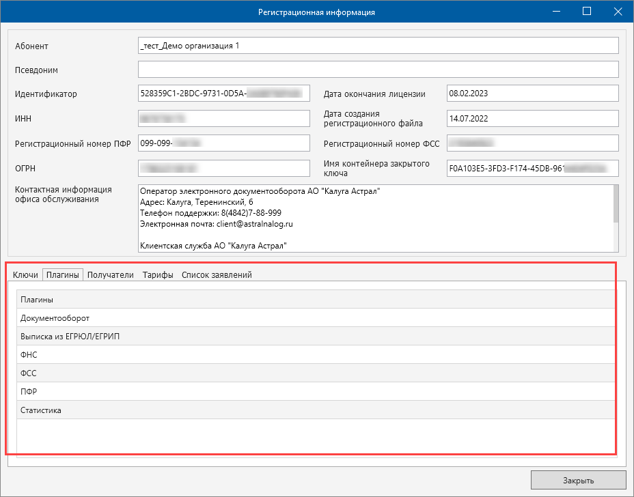Click the Плагины column header
The height and width of the screenshot is (497, 634).
[316, 300]
